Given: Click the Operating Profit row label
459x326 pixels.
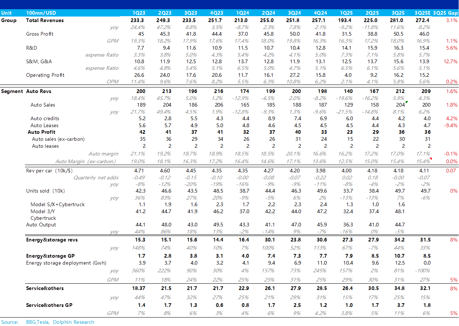Looking at the screenshot, I should click(x=45, y=75).
